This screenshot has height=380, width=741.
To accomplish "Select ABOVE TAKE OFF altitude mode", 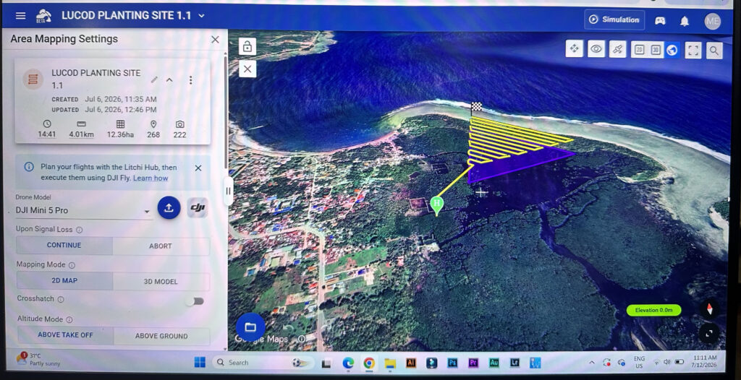I will [x=65, y=335].
